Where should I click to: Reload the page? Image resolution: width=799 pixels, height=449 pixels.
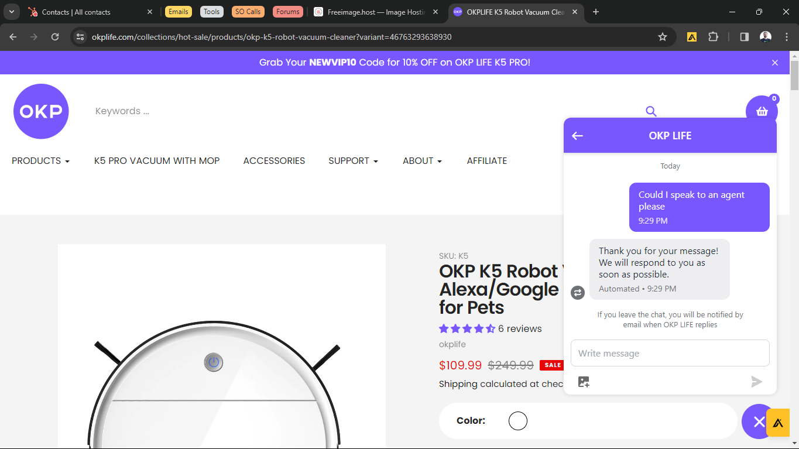click(x=55, y=37)
